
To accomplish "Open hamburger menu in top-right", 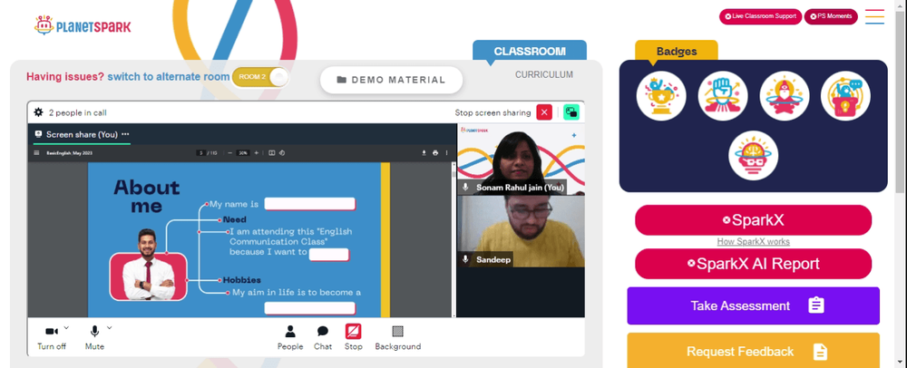I will tap(874, 16).
